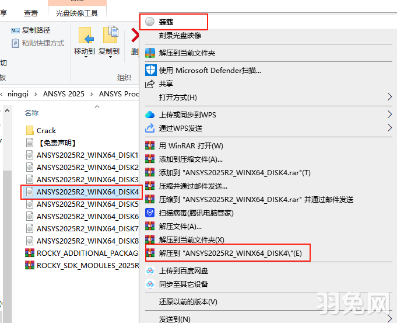Screen dimensions: 397x323
Task: Click the Microsoft Defender shield icon
Action: pos(150,70)
